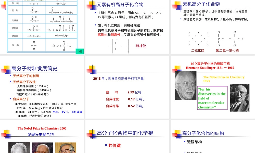255x153 pixels.
Task: Click the 合成橡胶 label
Action: 112,99
